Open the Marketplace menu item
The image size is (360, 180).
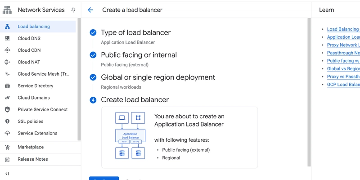(31, 147)
